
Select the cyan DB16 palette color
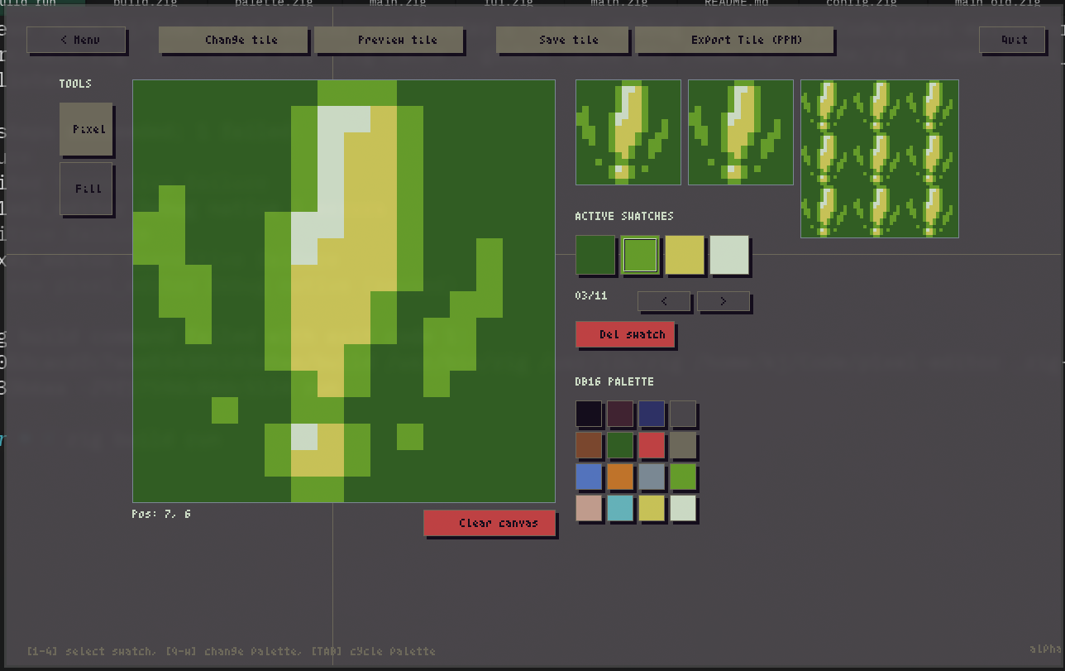point(620,508)
